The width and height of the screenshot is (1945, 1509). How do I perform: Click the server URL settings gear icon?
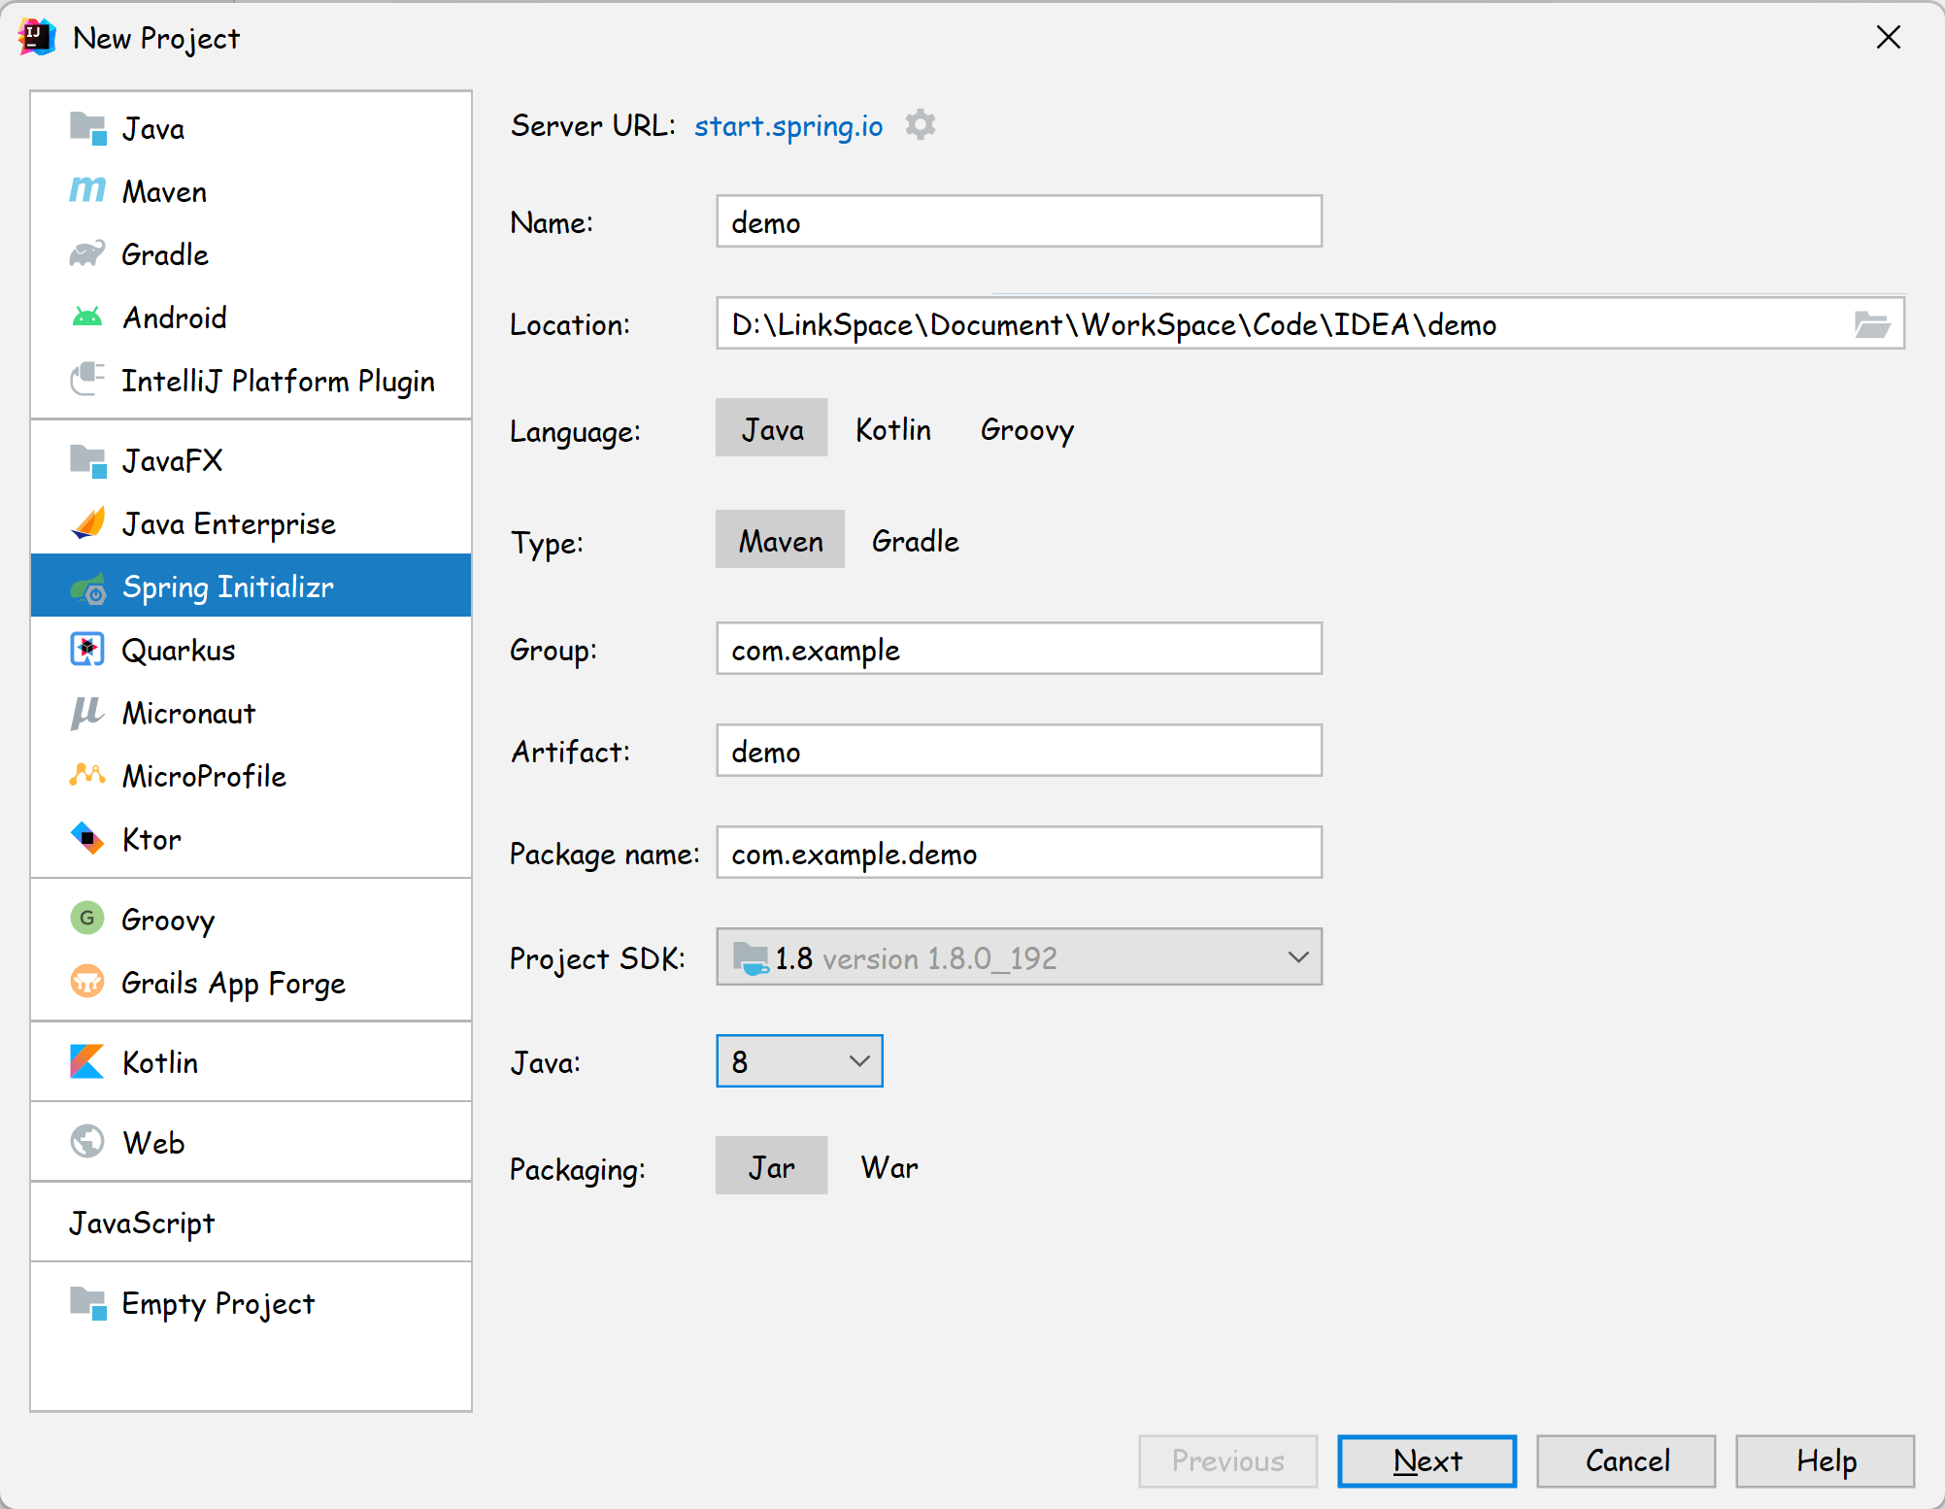(920, 125)
